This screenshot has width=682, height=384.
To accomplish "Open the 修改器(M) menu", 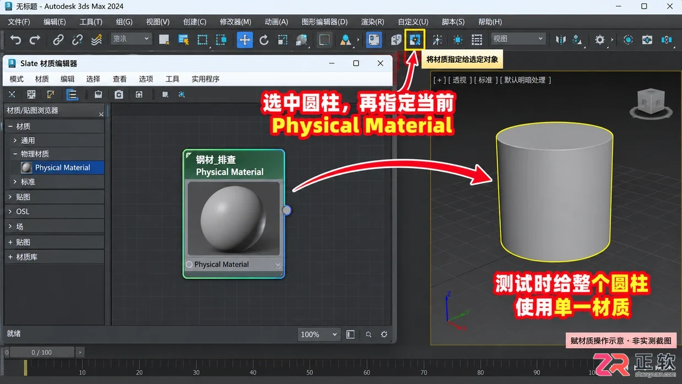I will [x=235, y=22].
